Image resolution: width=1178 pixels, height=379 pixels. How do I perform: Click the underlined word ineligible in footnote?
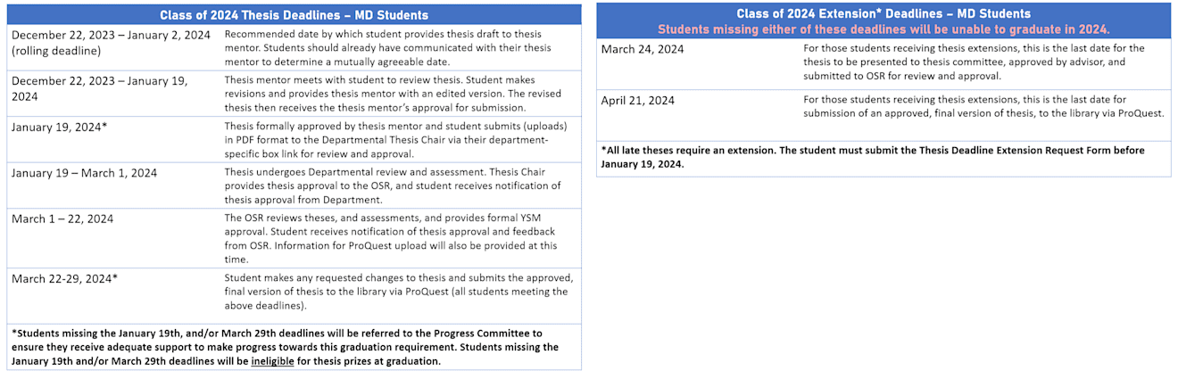[x=277, y=361]
